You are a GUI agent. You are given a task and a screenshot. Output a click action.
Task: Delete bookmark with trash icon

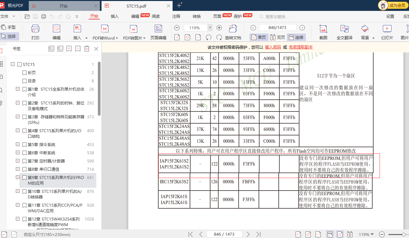coord(87,48)
